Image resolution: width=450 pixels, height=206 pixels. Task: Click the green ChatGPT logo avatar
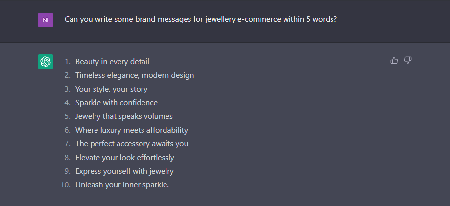pos(46,62)
